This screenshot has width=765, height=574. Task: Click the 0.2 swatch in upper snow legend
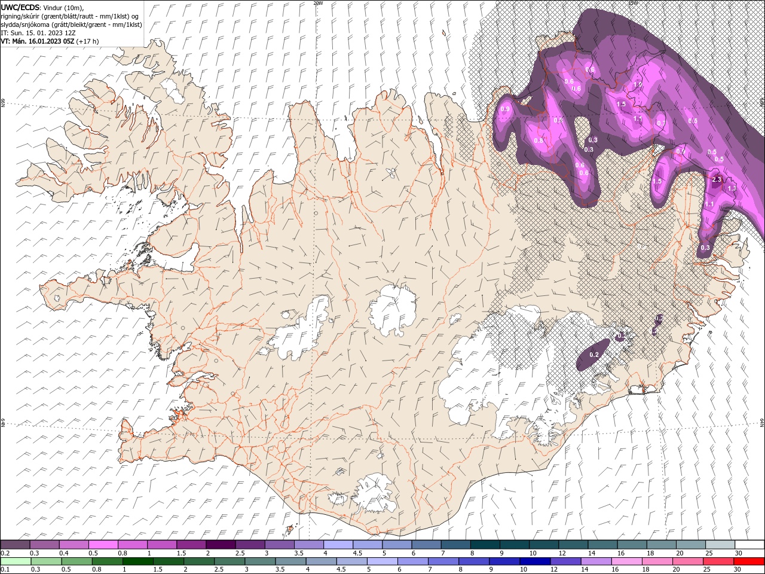point(15,545)
